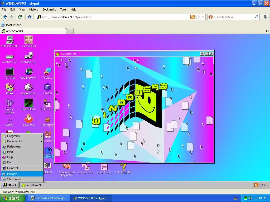Click inside the URL address field
270x202 pixels.
(115, 17)
